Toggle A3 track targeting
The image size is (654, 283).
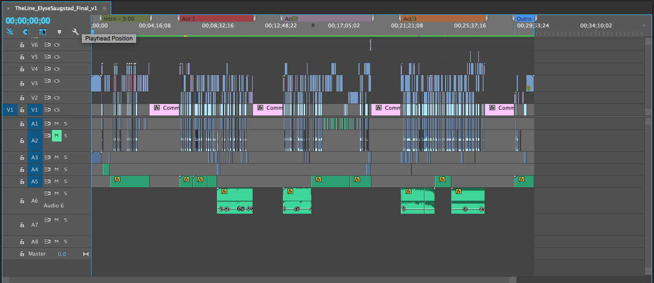click(35, 157)
